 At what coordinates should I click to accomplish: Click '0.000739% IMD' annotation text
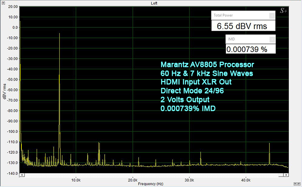188,108
